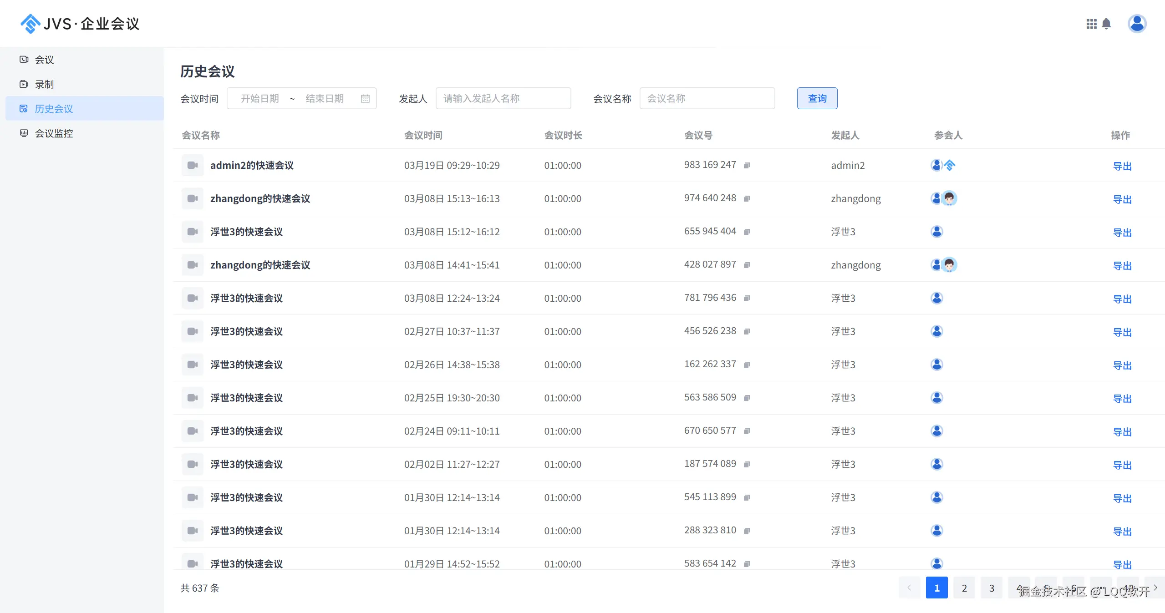Click the video icon of admin2的快速会议
The image size is (1165, 613).
(193, 165)
